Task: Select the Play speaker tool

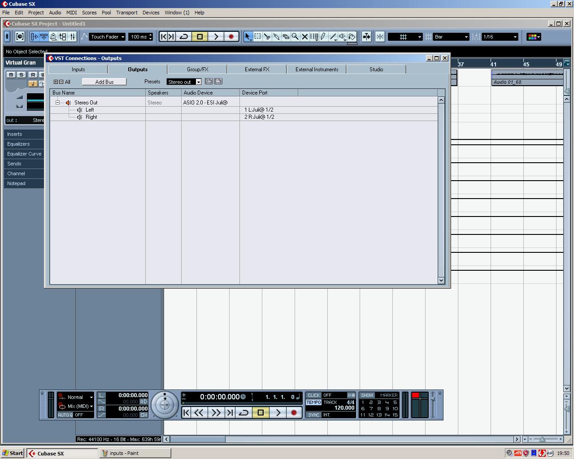Action: pos(343,37)
